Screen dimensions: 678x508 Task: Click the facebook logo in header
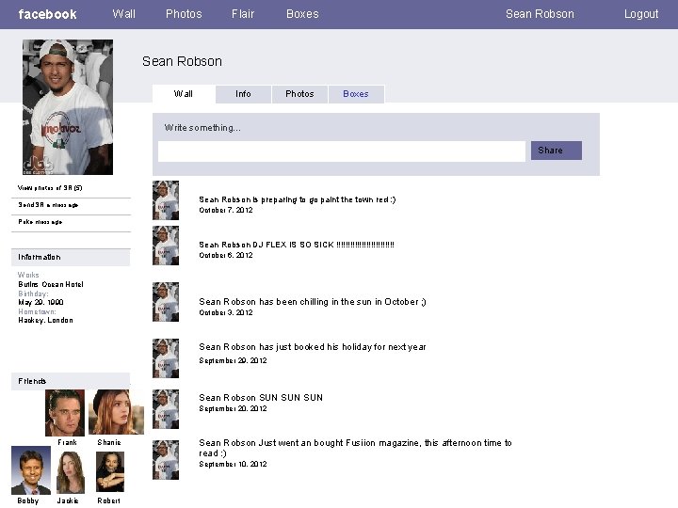click(48, 14)
